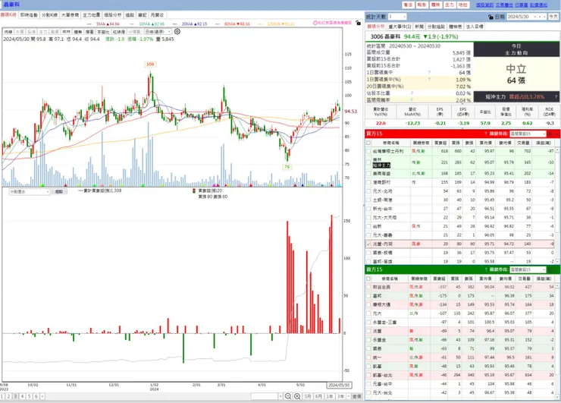Click the 5MA moving average legend entry

tap(108, 24)
